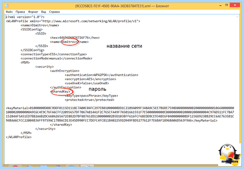Screen dimensions: 244x169
Task: Click the penguin watermark logo
Action: 229,155
